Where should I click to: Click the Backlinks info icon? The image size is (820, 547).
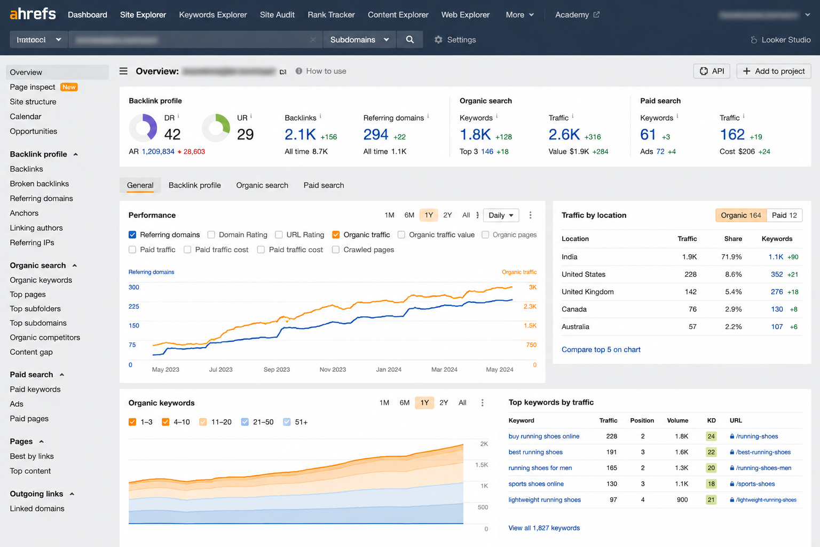tap(320, 116)
